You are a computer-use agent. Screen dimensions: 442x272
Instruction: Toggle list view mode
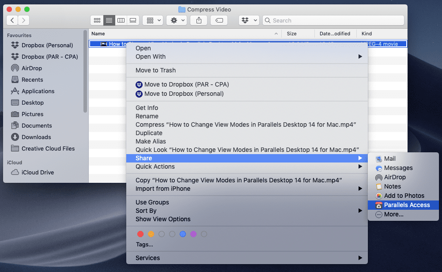(x=109, y=20)
